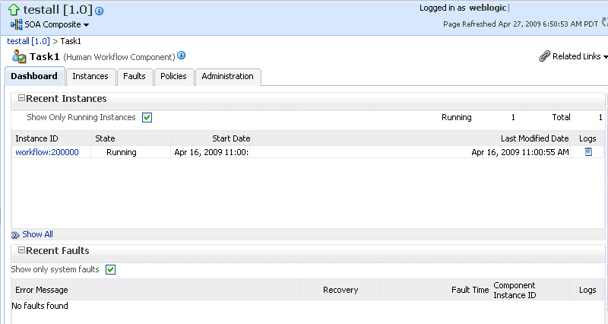Collapse the Recent Faults section

(x=22, y=250)
